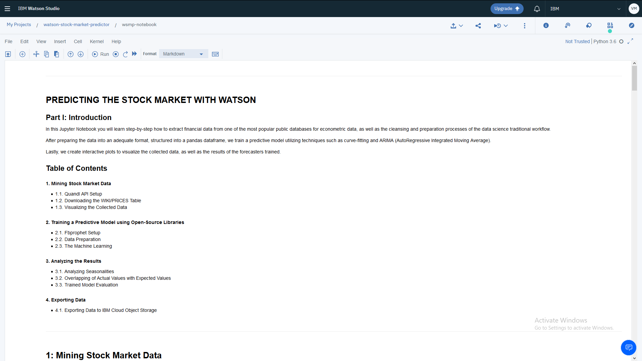
Task: Cut selected cell with the scissors icon
Action: (x=36, y=54)
